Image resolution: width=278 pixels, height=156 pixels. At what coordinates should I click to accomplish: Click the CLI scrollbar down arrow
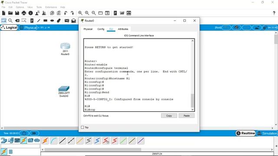pyautogui.click(x=192, y=110)
